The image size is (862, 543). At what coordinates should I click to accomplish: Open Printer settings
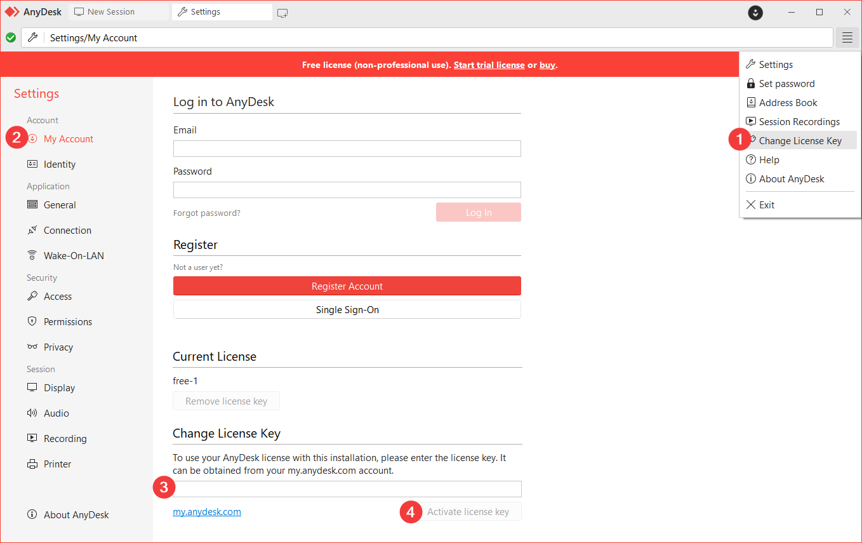(58, 464)
